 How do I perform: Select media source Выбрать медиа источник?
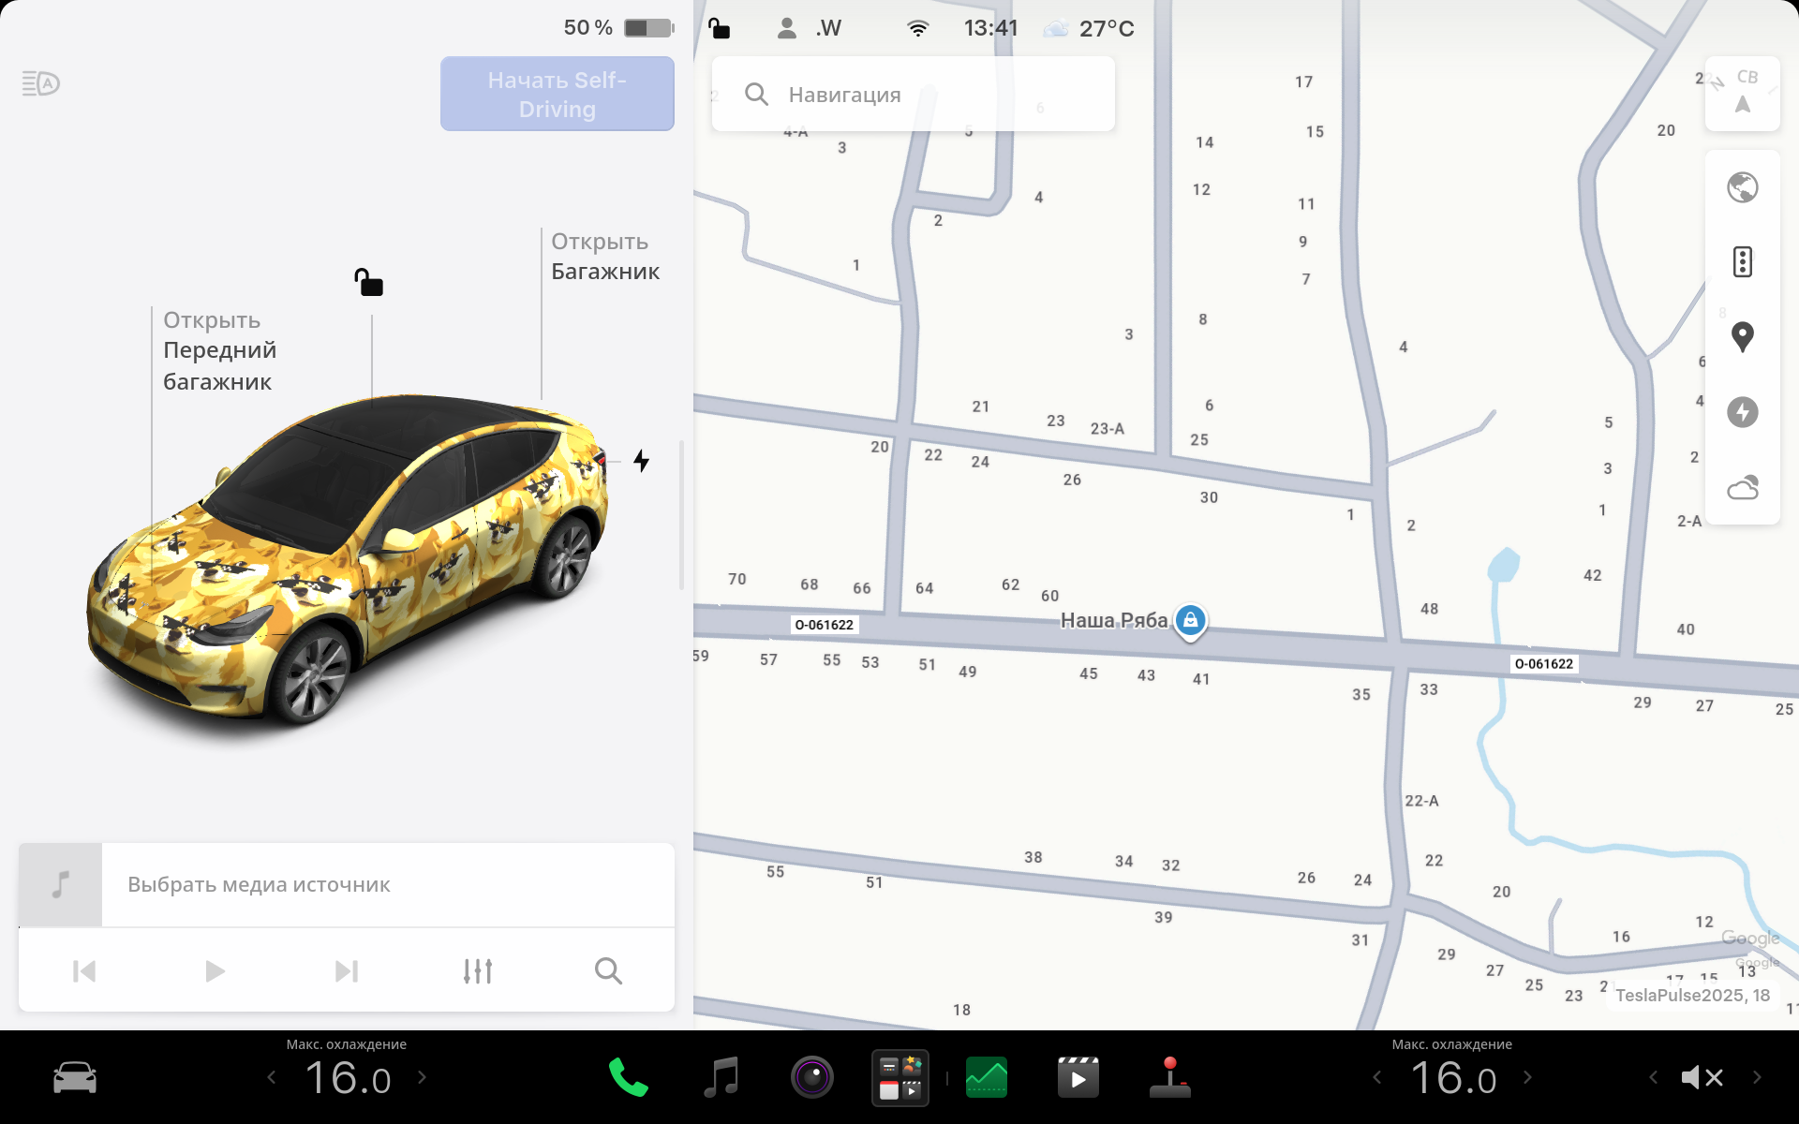pos(347,885)
